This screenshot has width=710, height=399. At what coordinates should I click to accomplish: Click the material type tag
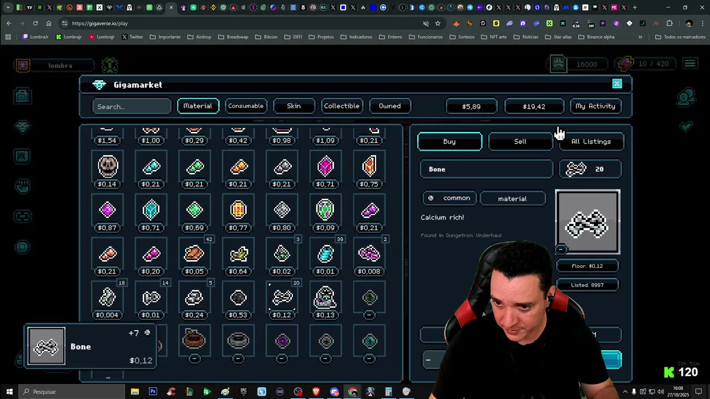pos(513,198)
